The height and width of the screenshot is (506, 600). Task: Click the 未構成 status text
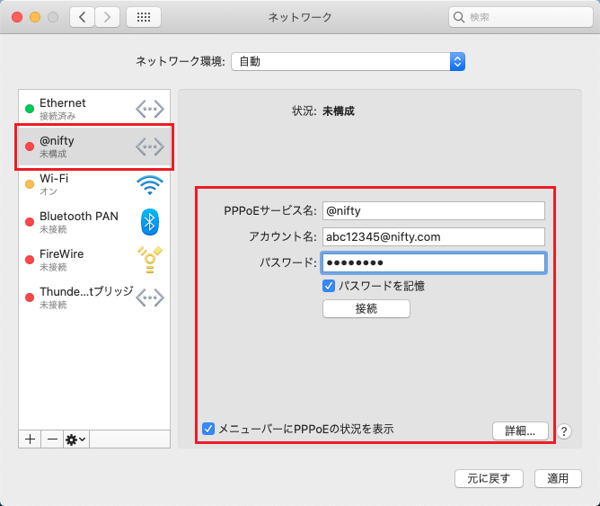pos(339,111)
